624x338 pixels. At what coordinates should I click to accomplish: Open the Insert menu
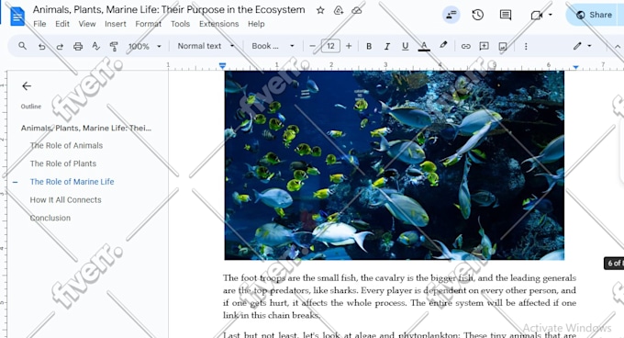click(116, 24)
